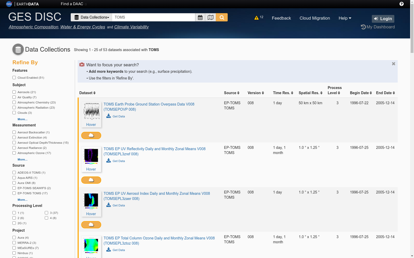This screenshot has height=258, width=414.
Task: Click download icon for TOMSEPL3ztoz Get Data
Action: point(109,249)
